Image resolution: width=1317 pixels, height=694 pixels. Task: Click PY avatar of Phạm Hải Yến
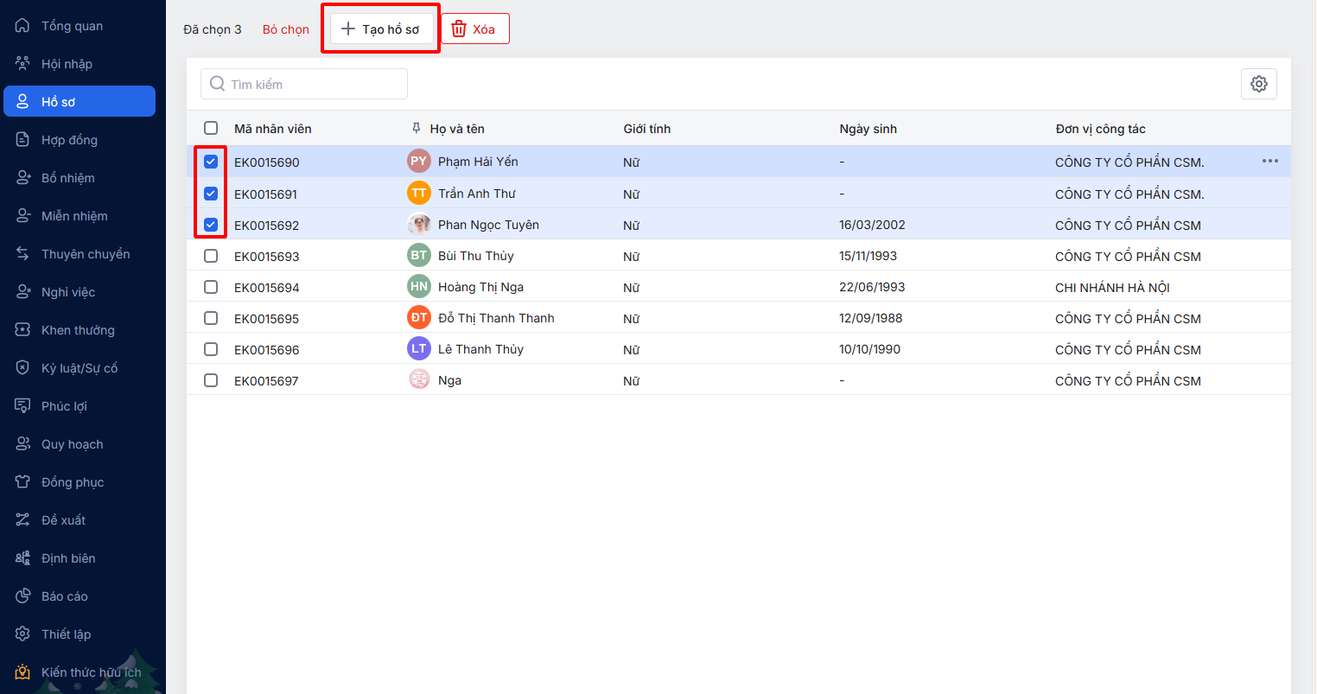(x=419, y=162)
